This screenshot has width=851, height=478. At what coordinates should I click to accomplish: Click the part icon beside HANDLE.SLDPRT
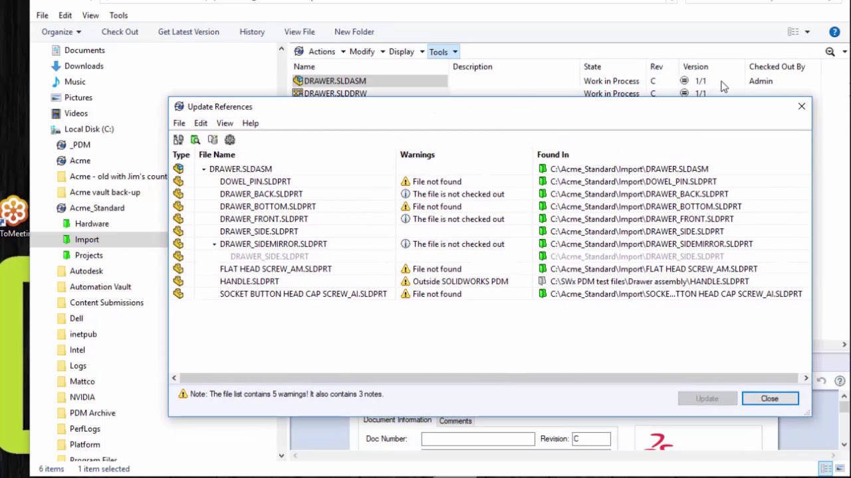(178, 281)
